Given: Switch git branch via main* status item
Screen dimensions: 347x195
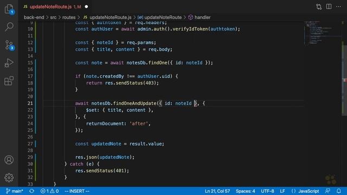Looking at the screenshot, I should pyautogui.click(x=14, y=191).
